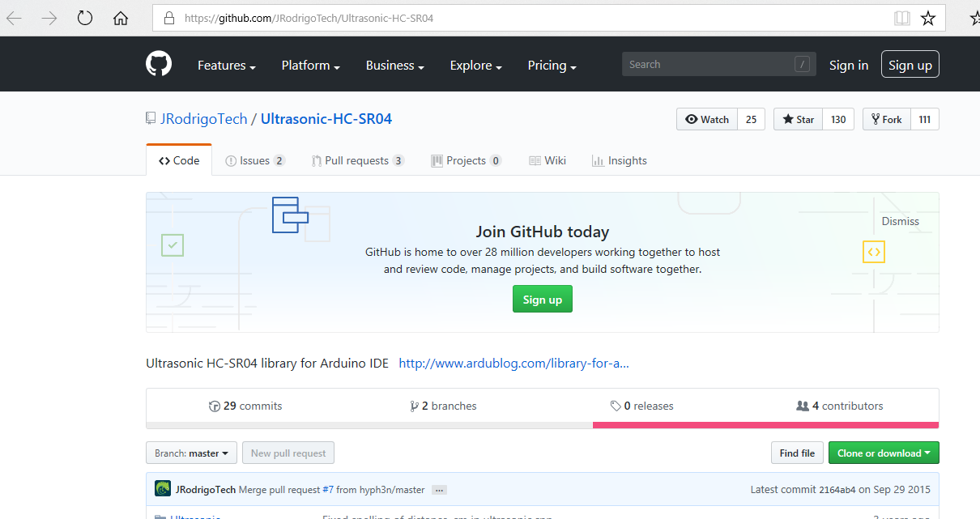Open the Wiki tab

(548, 160)
